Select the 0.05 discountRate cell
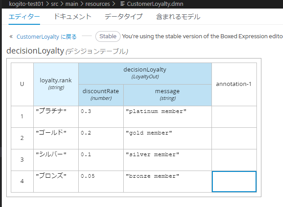 tap(101, 181)
